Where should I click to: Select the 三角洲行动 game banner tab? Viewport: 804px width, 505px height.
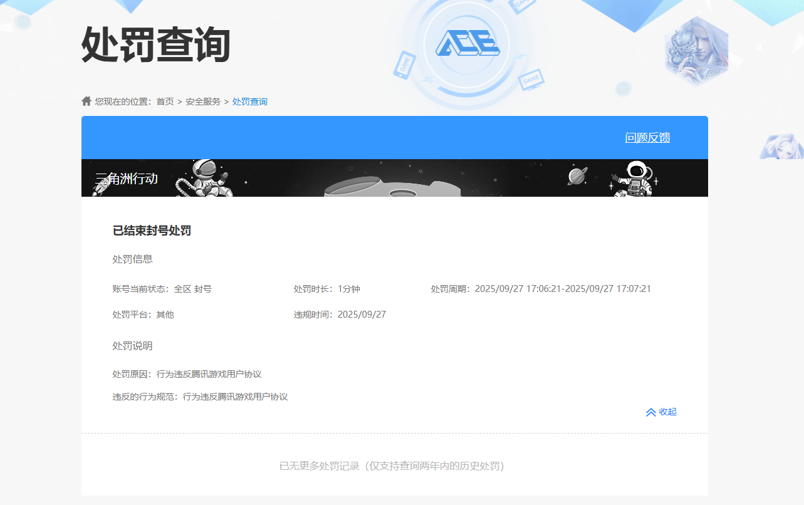(x=128, y=178)
